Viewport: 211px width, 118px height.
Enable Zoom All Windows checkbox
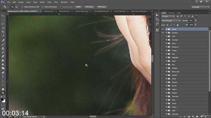pyautogui.click(x=43, y=7)
